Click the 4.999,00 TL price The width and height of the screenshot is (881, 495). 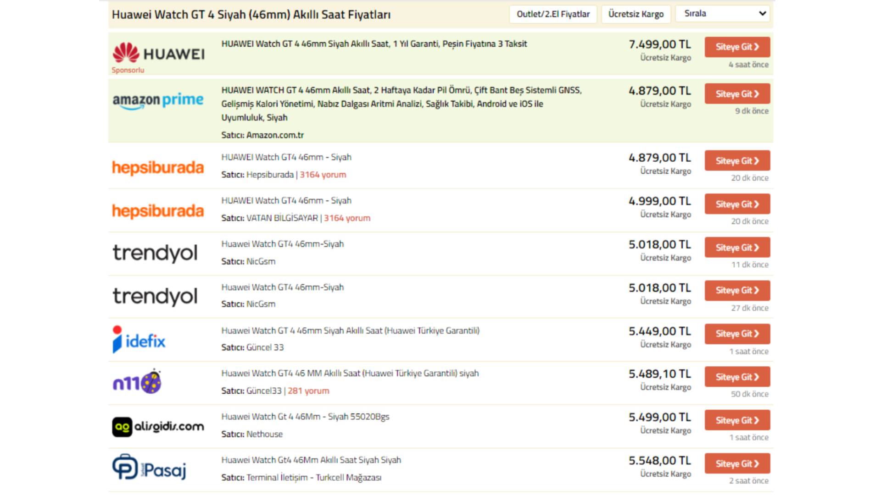click(660, 201)
